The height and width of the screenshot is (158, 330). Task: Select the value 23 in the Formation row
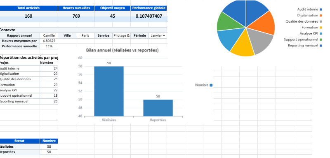click(x=49, y=85)
